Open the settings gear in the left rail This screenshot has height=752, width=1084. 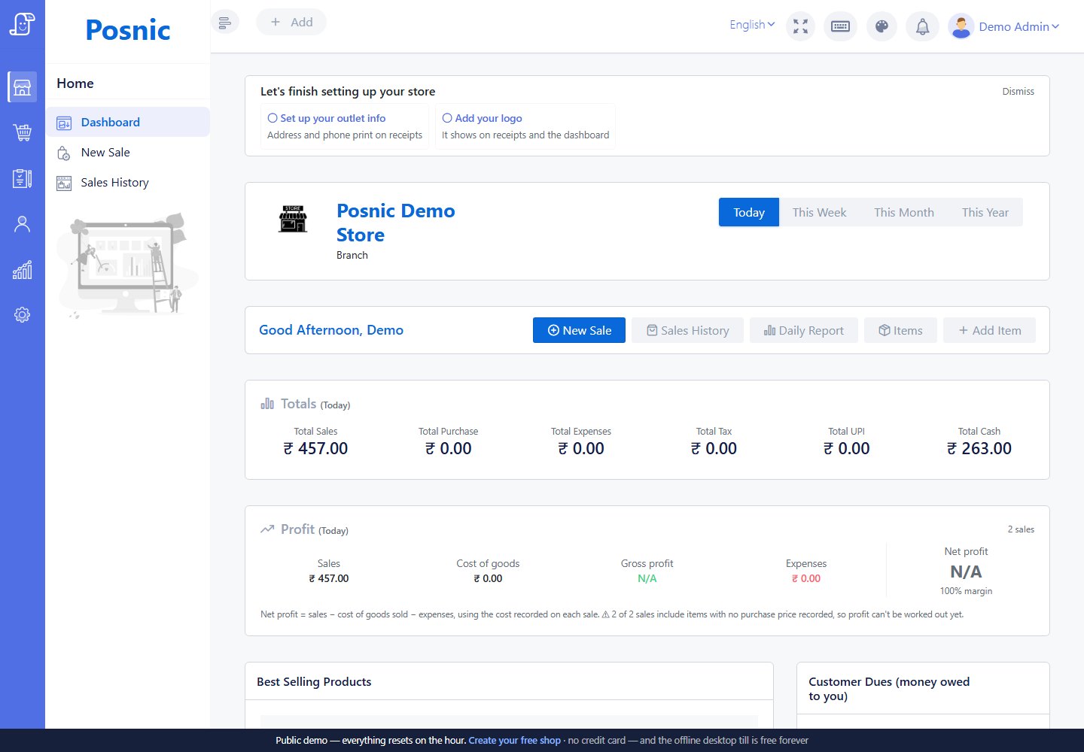tap(22, 315)
